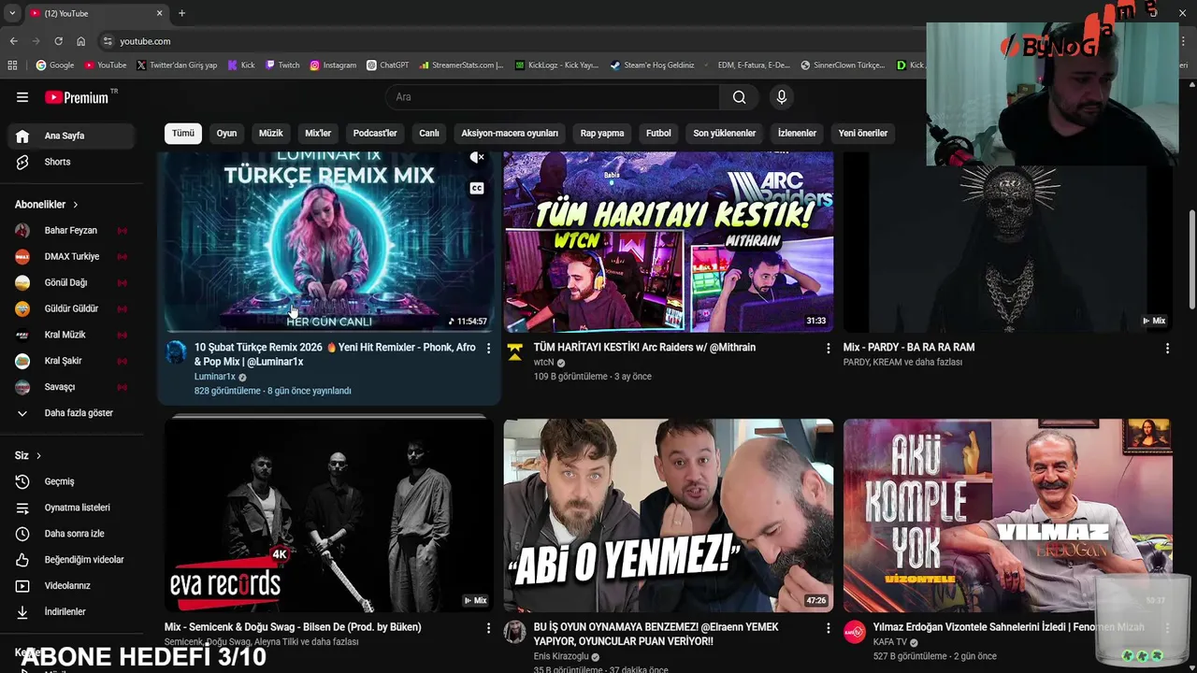
Task: Click the Chrome home button
Action: [x=81, y=41]
